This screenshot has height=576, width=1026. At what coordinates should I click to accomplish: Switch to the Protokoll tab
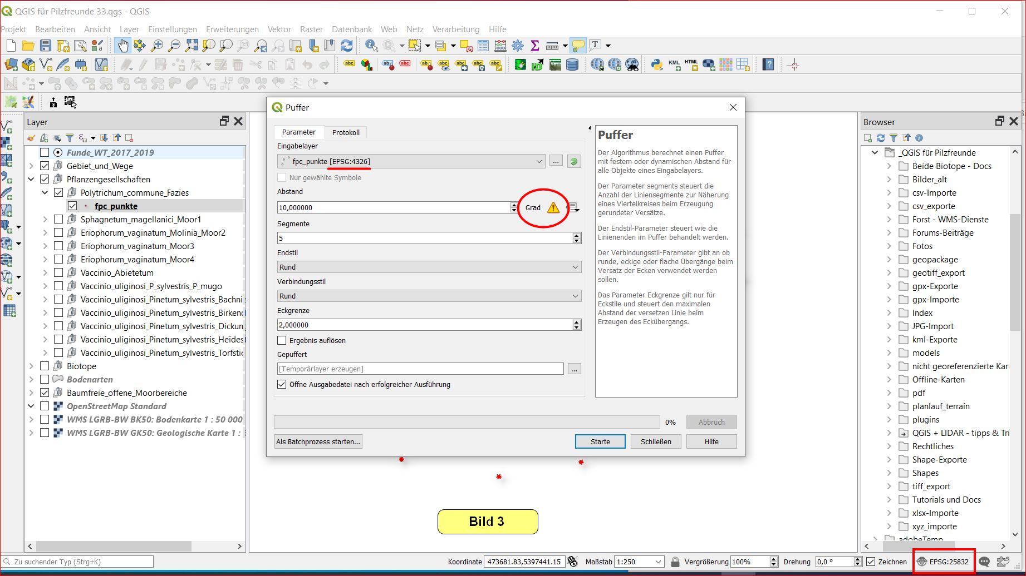click(x=346, y=132)
